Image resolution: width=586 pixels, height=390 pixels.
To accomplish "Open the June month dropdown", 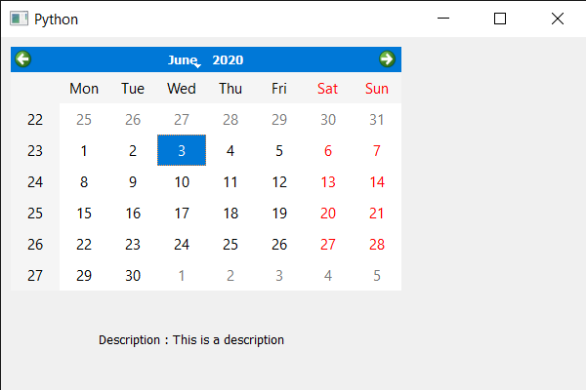I will pos(185,60).
